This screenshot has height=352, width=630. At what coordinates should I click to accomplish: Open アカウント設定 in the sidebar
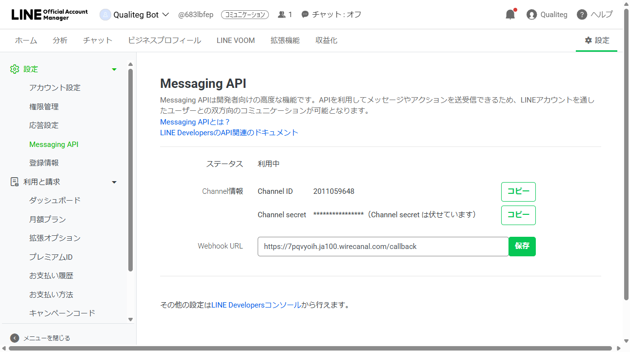[x=55, y=88]
